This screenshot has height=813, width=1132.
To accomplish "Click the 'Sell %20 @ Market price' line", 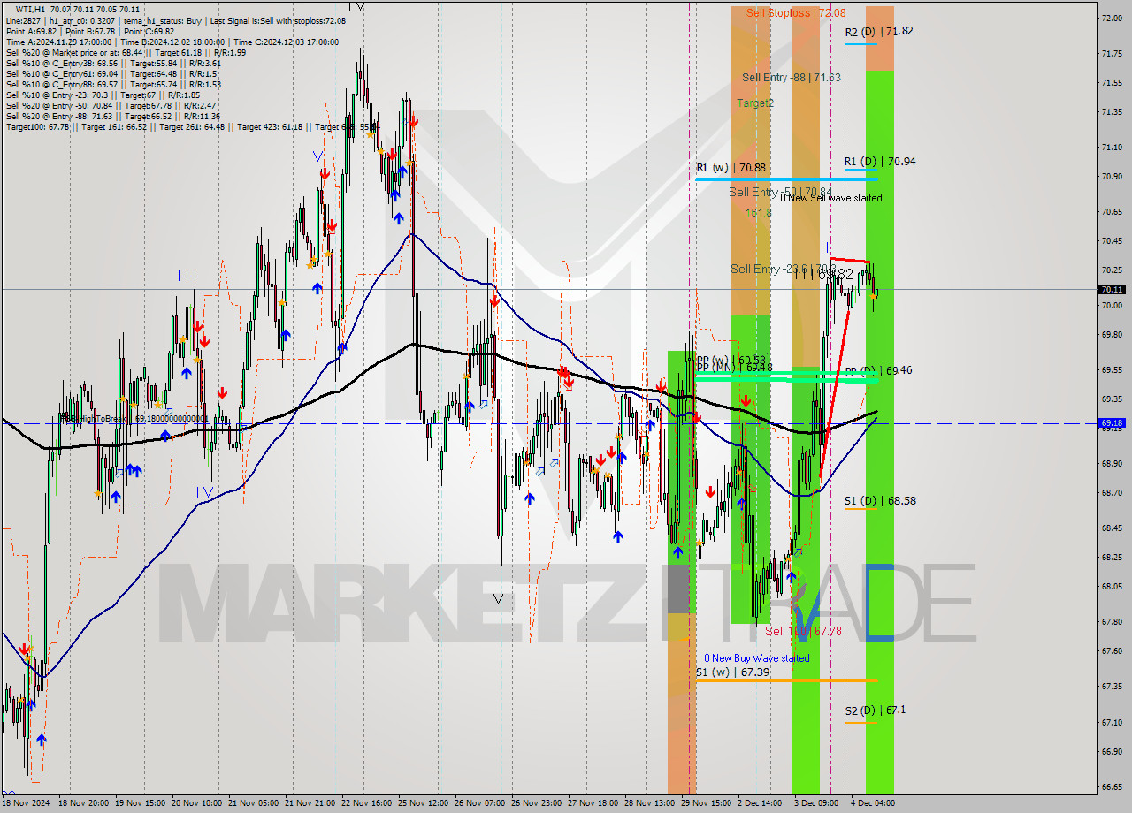I will (x=126, y=51).
